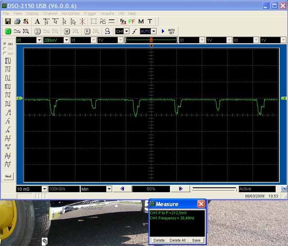Click the Save floppy disk icon
This screenshot has height=246, width=288.
(8, 22)
